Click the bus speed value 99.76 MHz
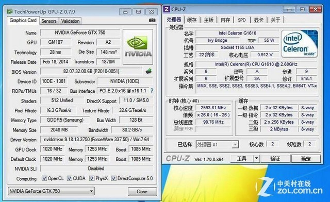This screenshot has width=330, height=202. click(213, 122)
